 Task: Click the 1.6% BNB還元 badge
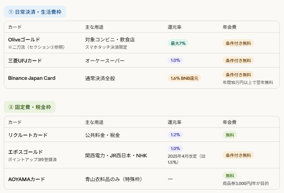pyautogui.click(x=184, y=78)
